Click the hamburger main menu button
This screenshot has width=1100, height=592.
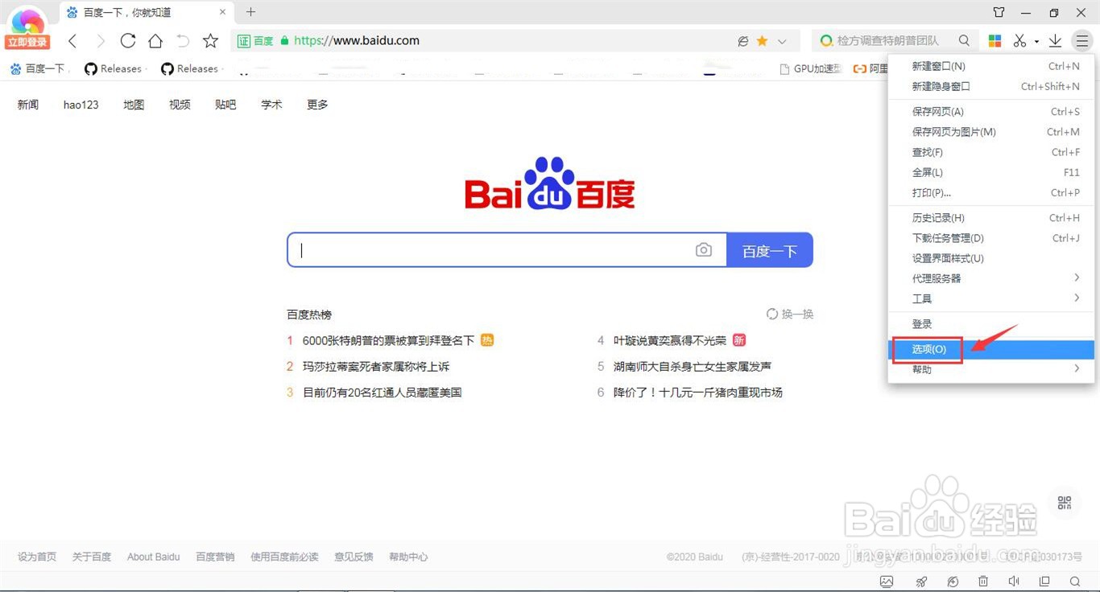point(1082,41)
